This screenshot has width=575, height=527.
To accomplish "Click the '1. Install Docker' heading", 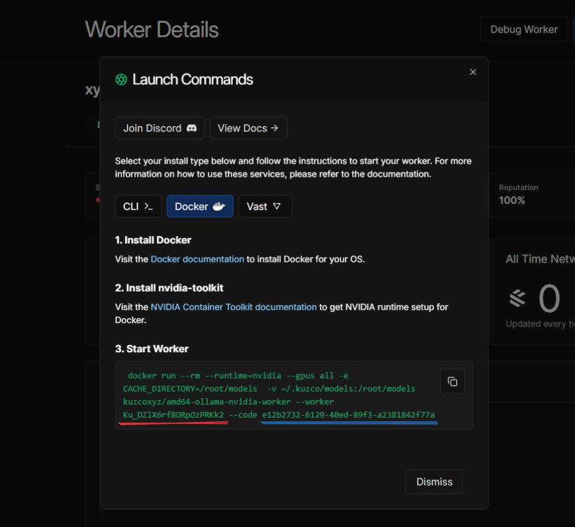I will point(153,240).
